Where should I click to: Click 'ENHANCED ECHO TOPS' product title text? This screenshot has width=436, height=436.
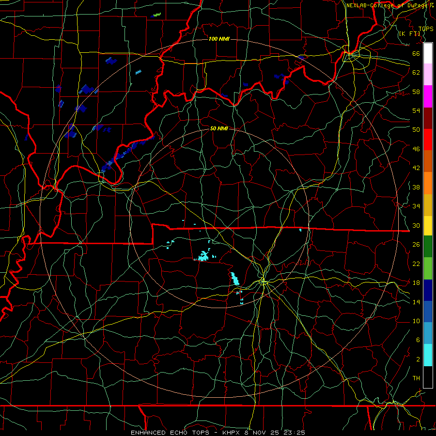pos(170,433)
